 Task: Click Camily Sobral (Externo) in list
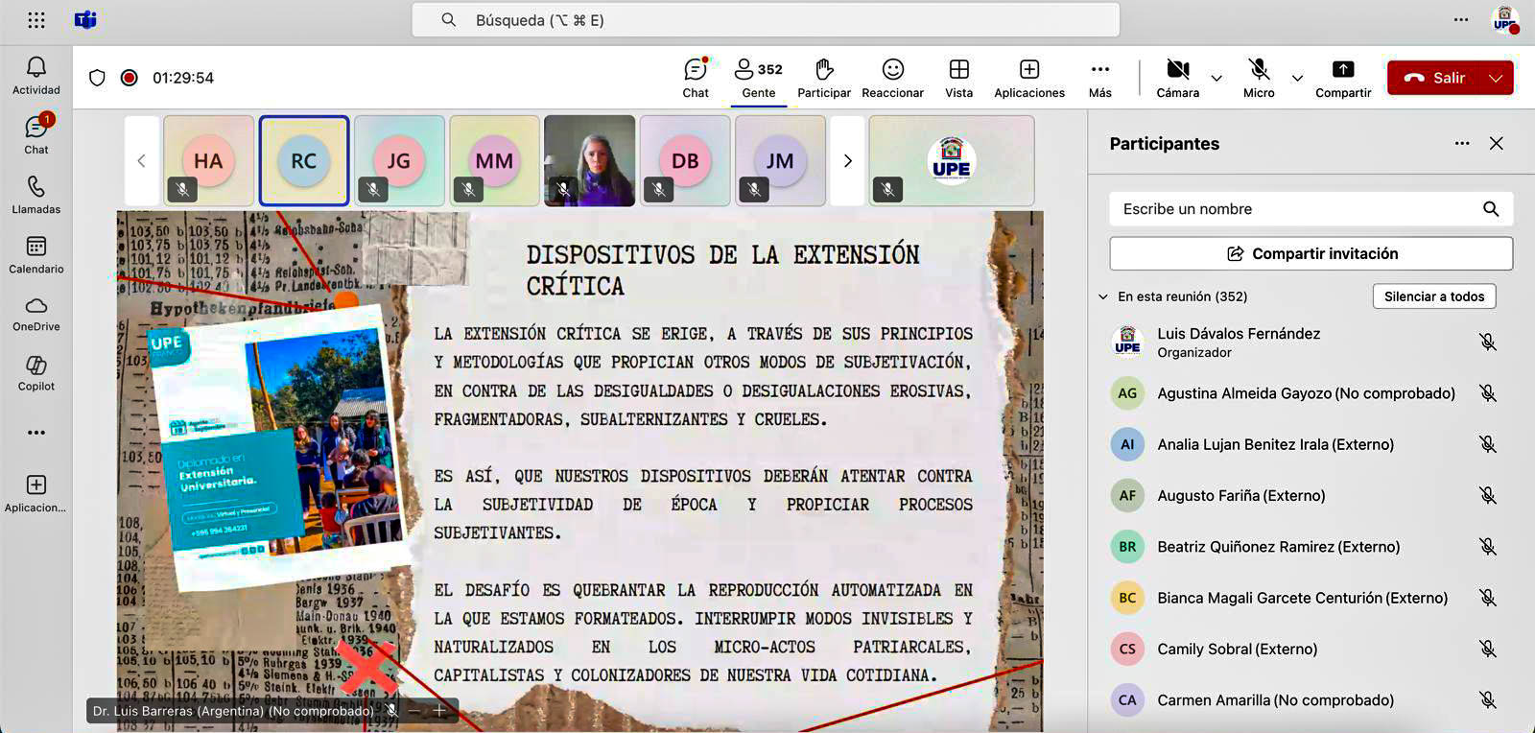click(1237, 649)
